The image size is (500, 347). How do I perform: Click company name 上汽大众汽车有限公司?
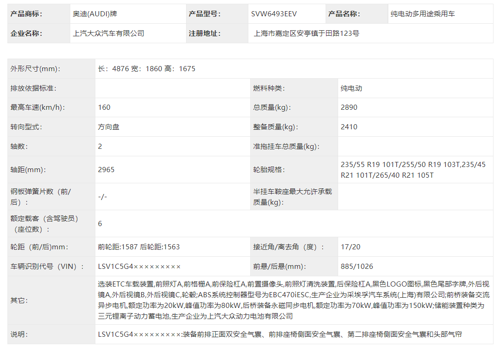[108, 33]
